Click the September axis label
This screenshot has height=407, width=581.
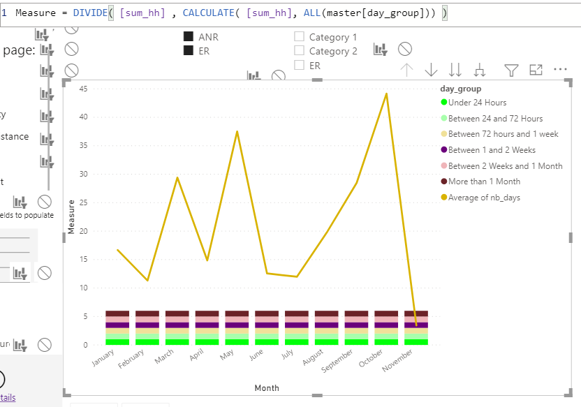coord(337,361)
